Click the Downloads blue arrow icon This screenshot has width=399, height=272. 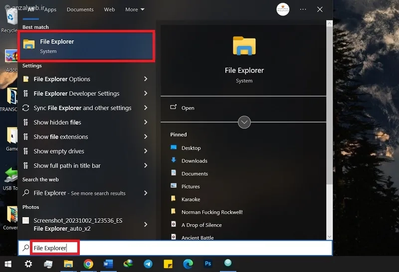[x=174, y=160]
